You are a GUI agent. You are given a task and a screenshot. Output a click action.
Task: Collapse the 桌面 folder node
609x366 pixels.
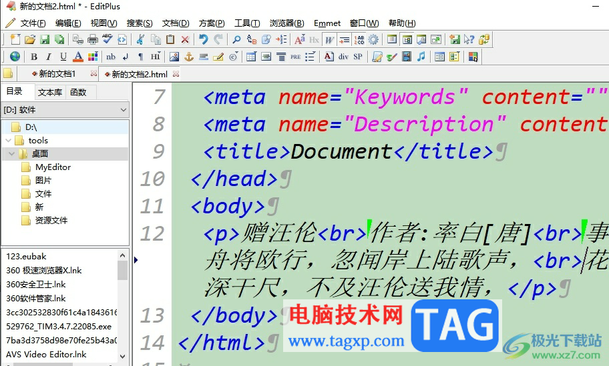click(11, 153)
